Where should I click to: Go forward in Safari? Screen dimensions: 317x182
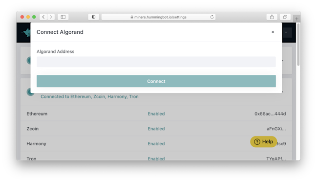pyautogui.click(x=51, y=17)
